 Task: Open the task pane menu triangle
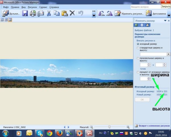(165, 21)
